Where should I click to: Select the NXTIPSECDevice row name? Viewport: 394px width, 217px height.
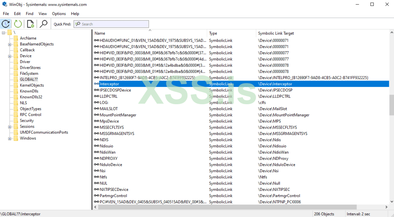[x=114, y=190]
